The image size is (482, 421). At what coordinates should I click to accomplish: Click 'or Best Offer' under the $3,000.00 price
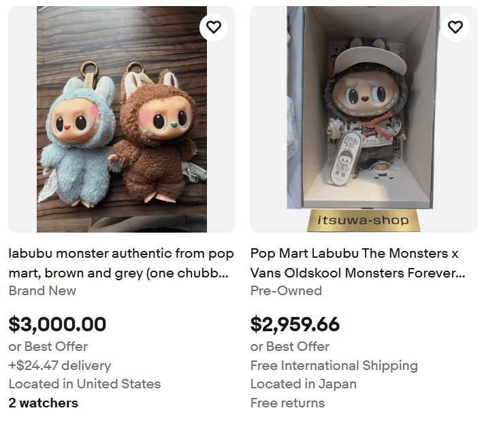tap(48, 346)
